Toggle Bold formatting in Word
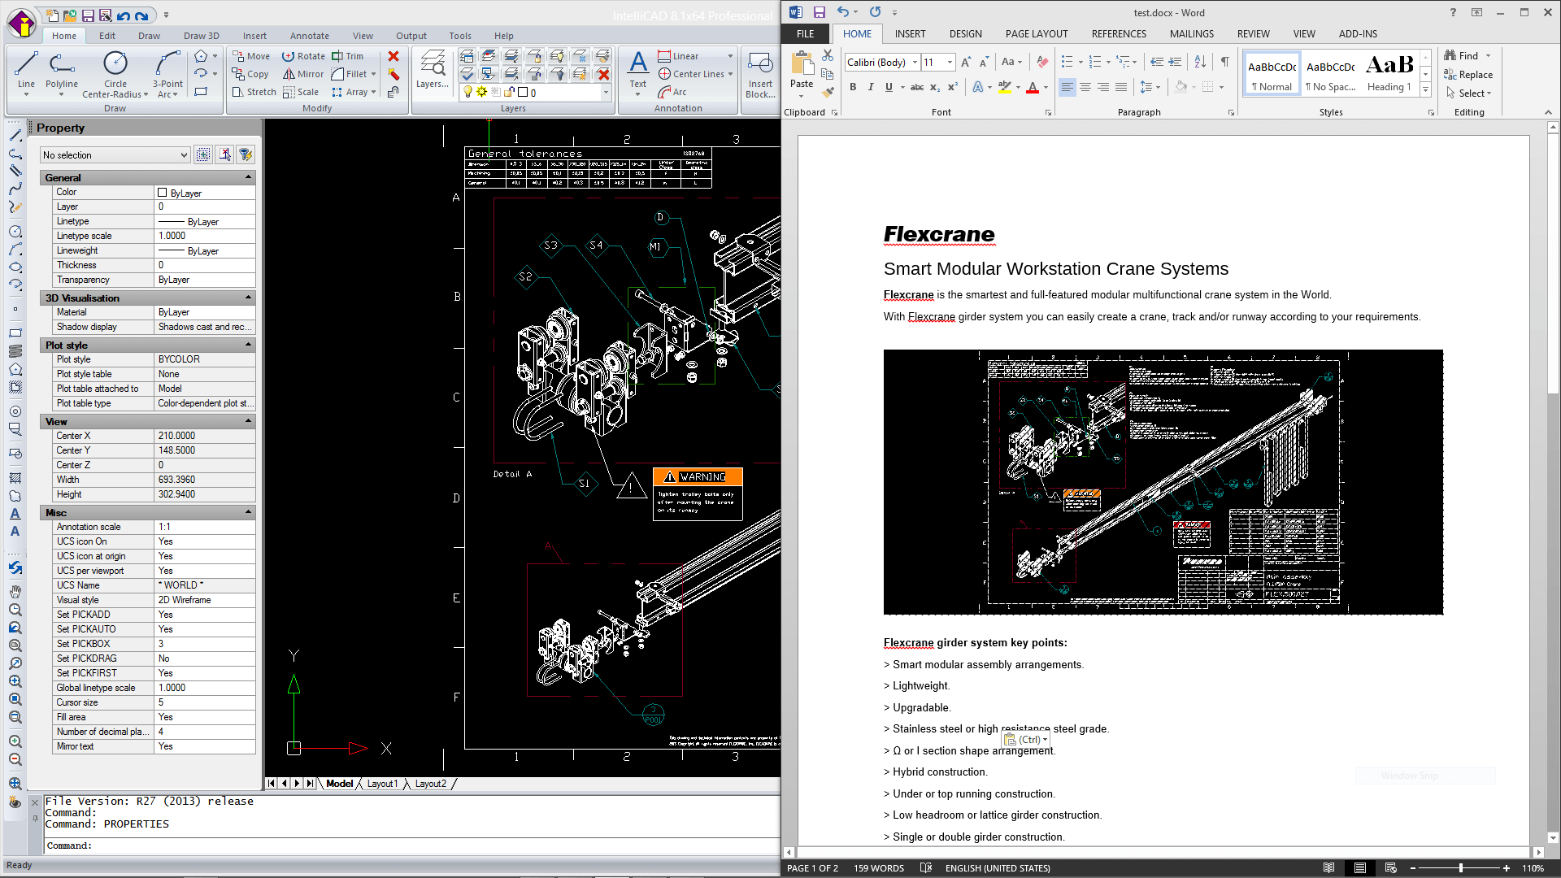Image resolution: width=1561 pixels, height=878 pixels. point(853,87)
